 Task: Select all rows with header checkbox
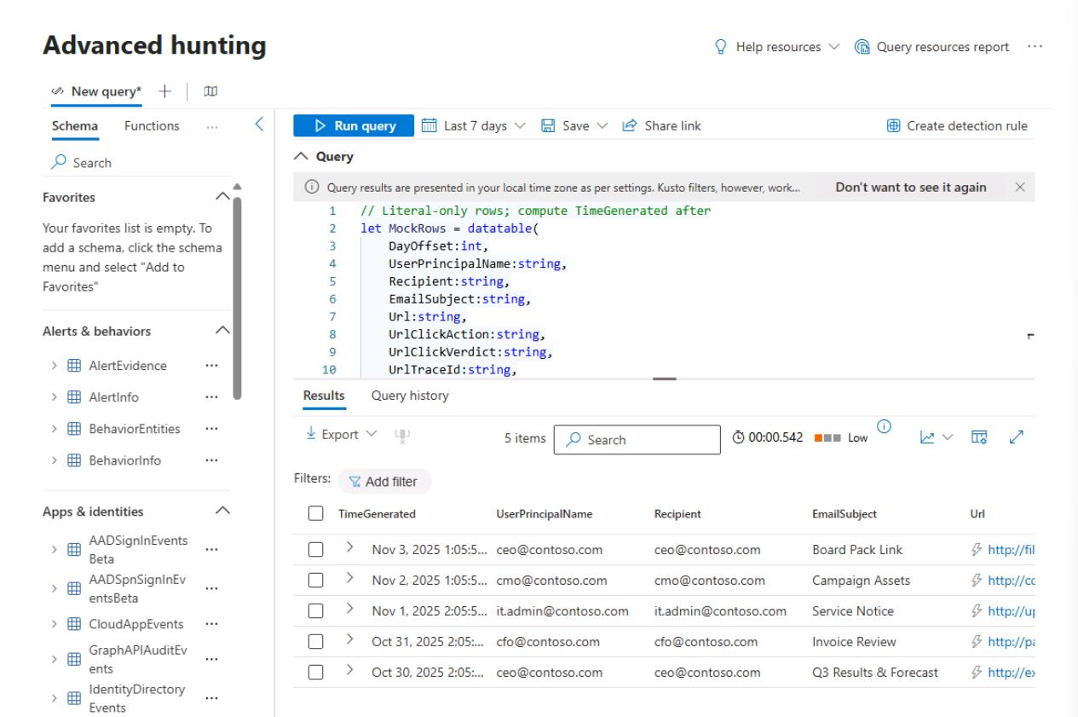coord(315,514)
